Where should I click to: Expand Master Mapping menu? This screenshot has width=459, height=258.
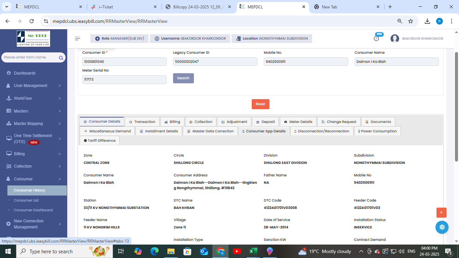tap(34, 124)
